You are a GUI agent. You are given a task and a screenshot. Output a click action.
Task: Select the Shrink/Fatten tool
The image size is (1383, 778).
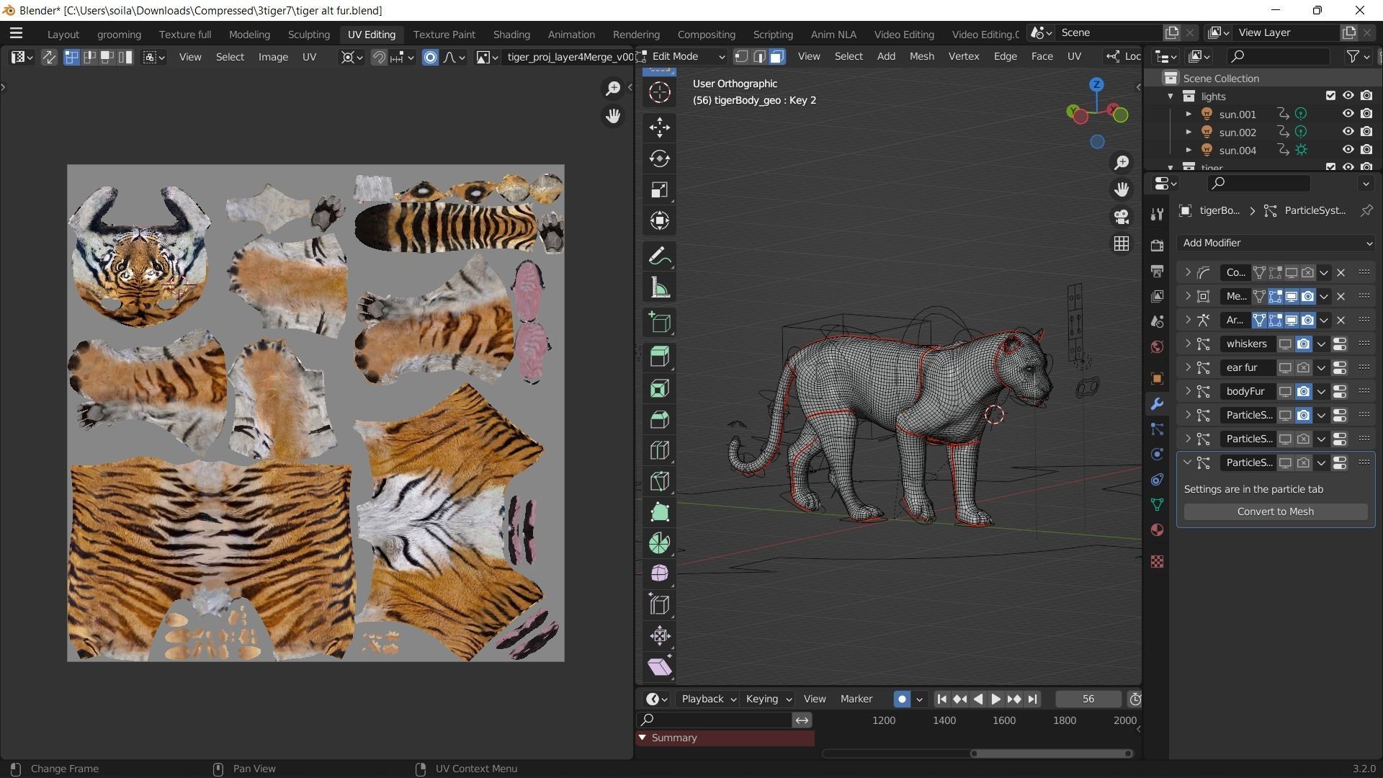pyautogui.click(x=659, y=635)
